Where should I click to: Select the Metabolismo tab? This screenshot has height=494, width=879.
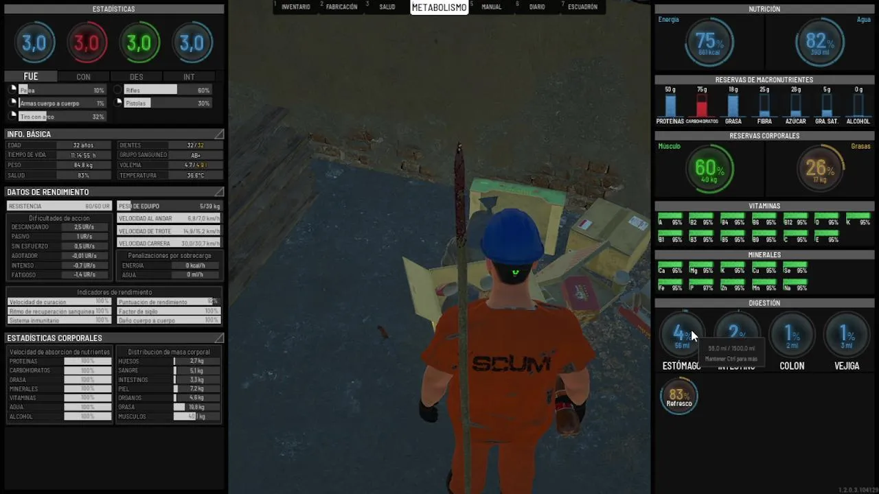(439, 8)
